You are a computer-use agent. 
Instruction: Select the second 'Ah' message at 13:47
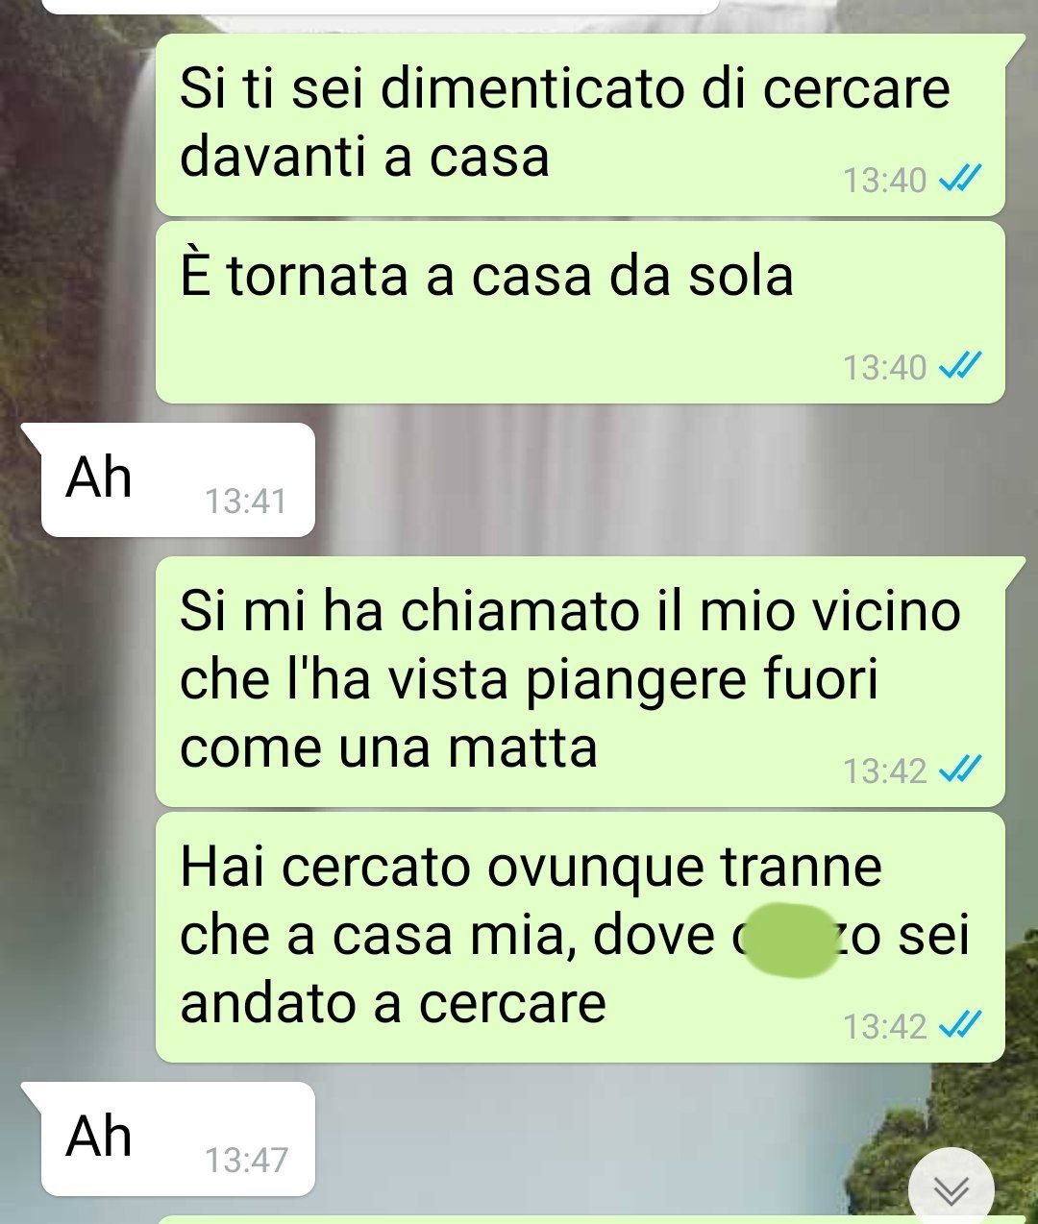[178, 1138]
